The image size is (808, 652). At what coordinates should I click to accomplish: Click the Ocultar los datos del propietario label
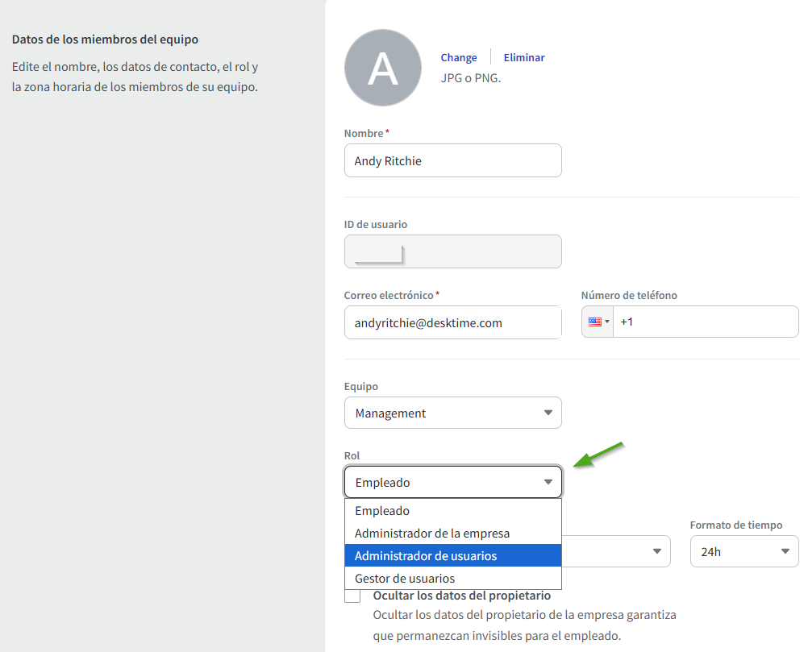[461, 596]
